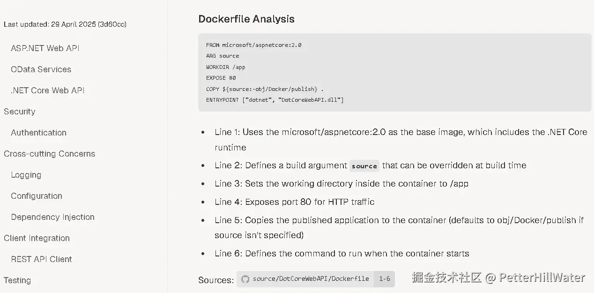Open the Configuration sidebar page

37,196
